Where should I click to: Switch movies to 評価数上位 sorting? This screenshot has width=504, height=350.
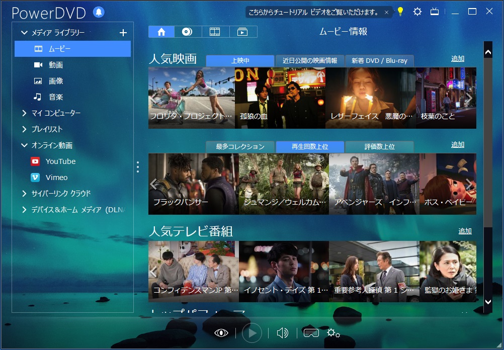point(380,146)
